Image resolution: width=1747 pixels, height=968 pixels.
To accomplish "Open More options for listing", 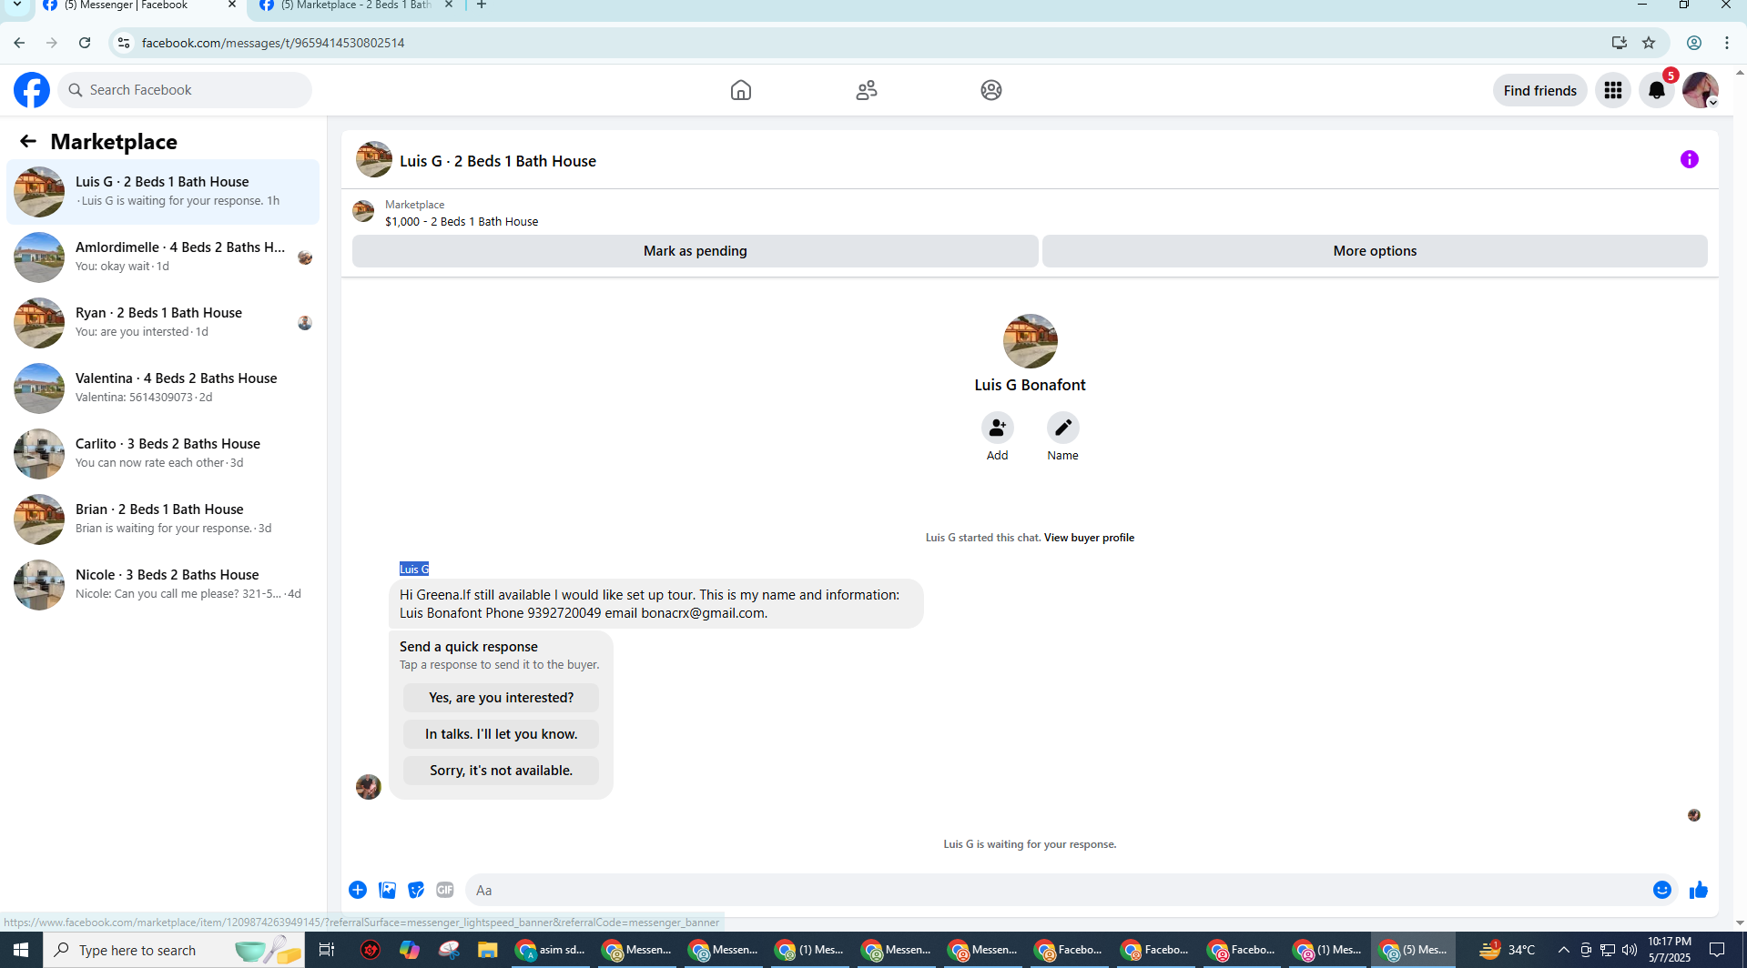I will 1375,251.
